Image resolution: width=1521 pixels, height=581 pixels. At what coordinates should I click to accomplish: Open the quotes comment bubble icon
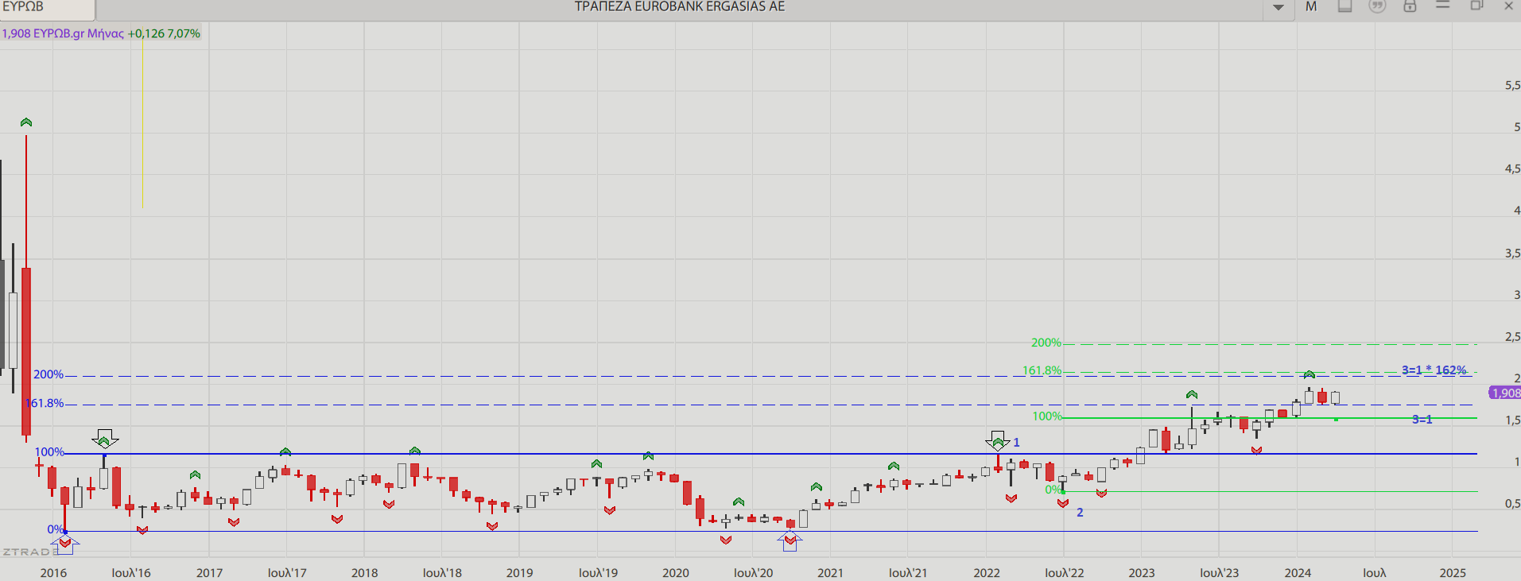1377,6
